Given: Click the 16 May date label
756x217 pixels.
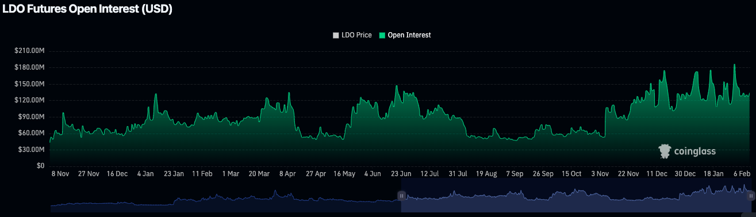Looking at the screenshot, I should pos(344,173).
